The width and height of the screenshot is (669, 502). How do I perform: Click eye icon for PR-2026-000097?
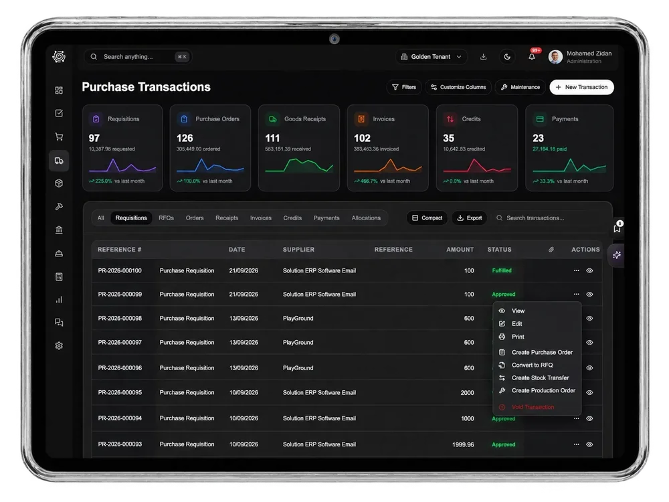(x=589, y=342)
